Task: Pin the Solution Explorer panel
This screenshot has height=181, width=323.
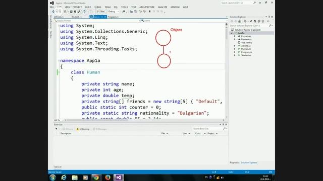Action: 269,17
